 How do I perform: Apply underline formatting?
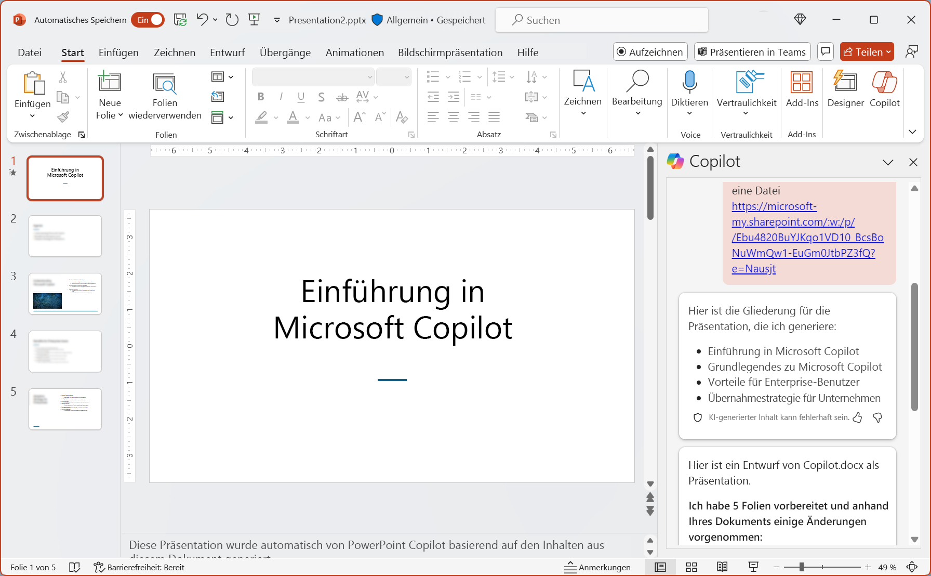pos(301,97)
